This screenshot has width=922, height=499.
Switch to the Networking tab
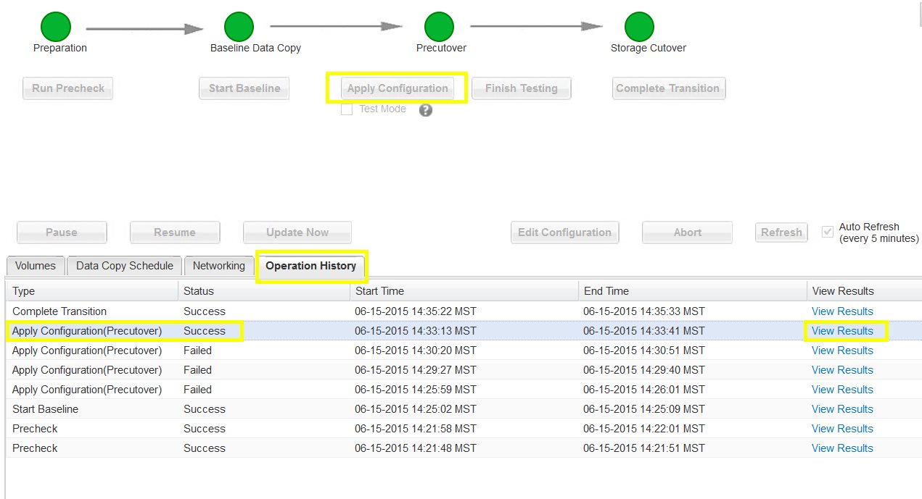coord(218,266)
